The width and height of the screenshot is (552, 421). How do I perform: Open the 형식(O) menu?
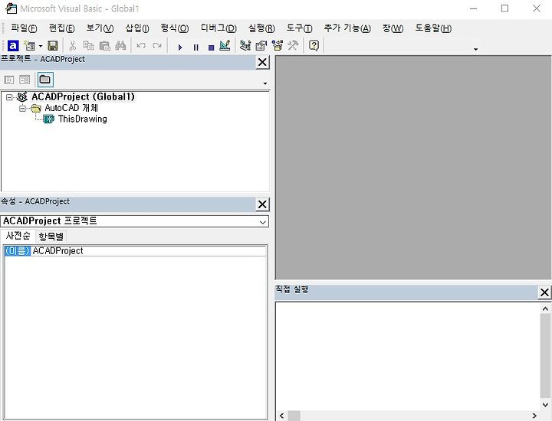coord(175,28)
